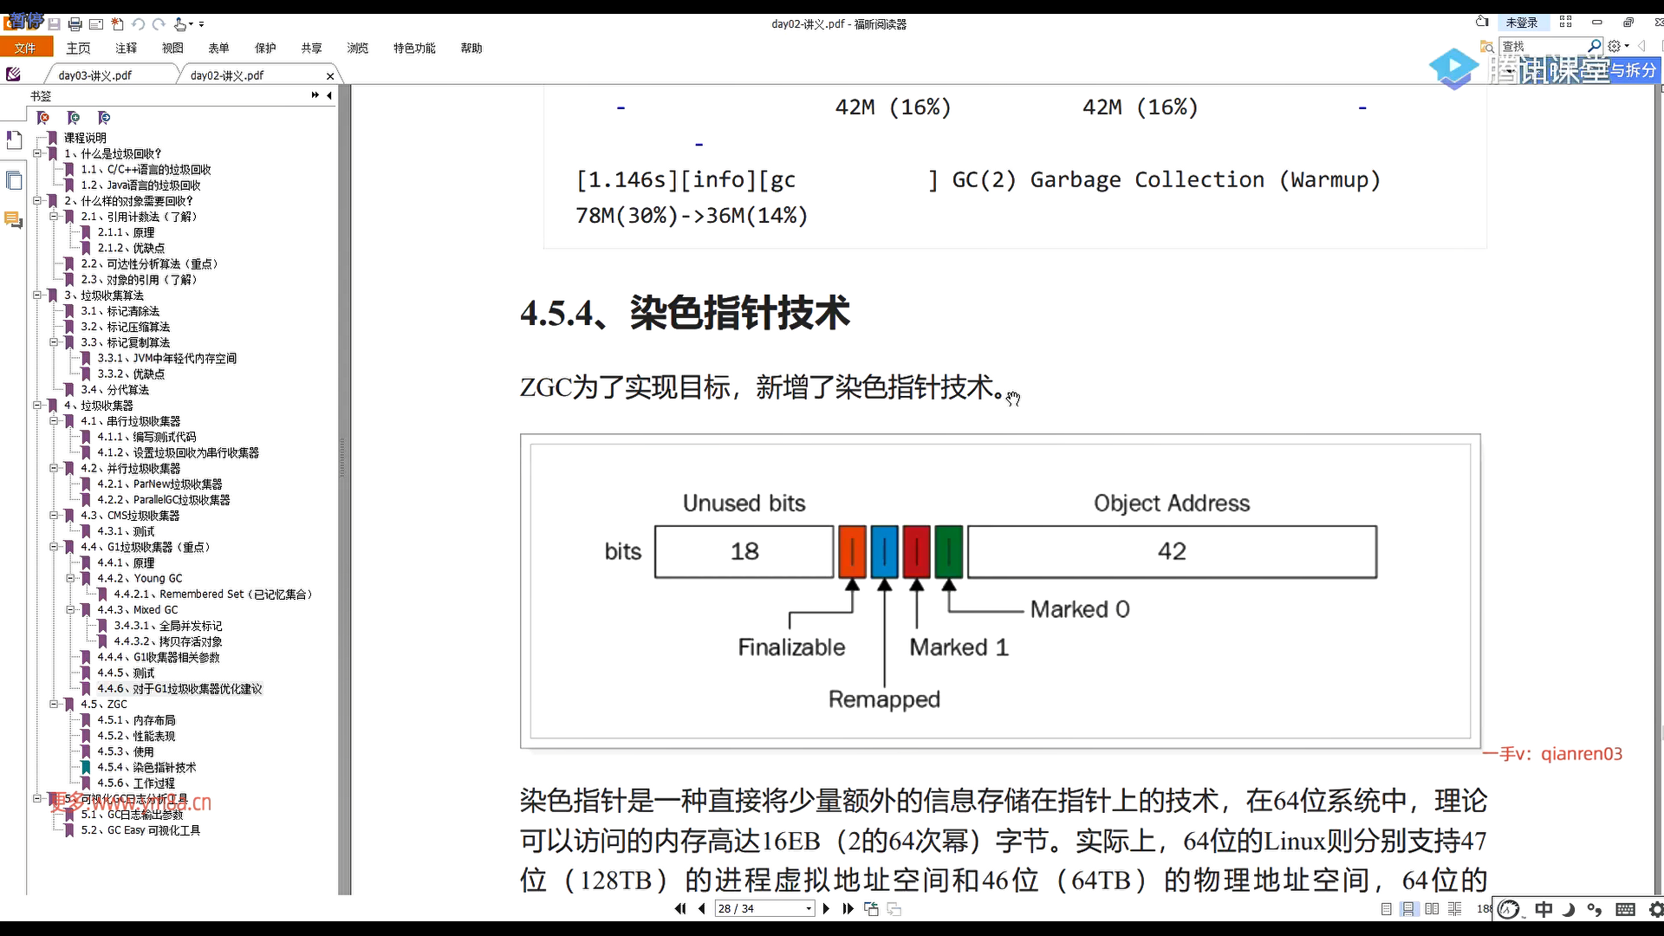This screenshot has width=1664, height=936.
Task: Enable single page view mode
Action: tap(1386, 908)
